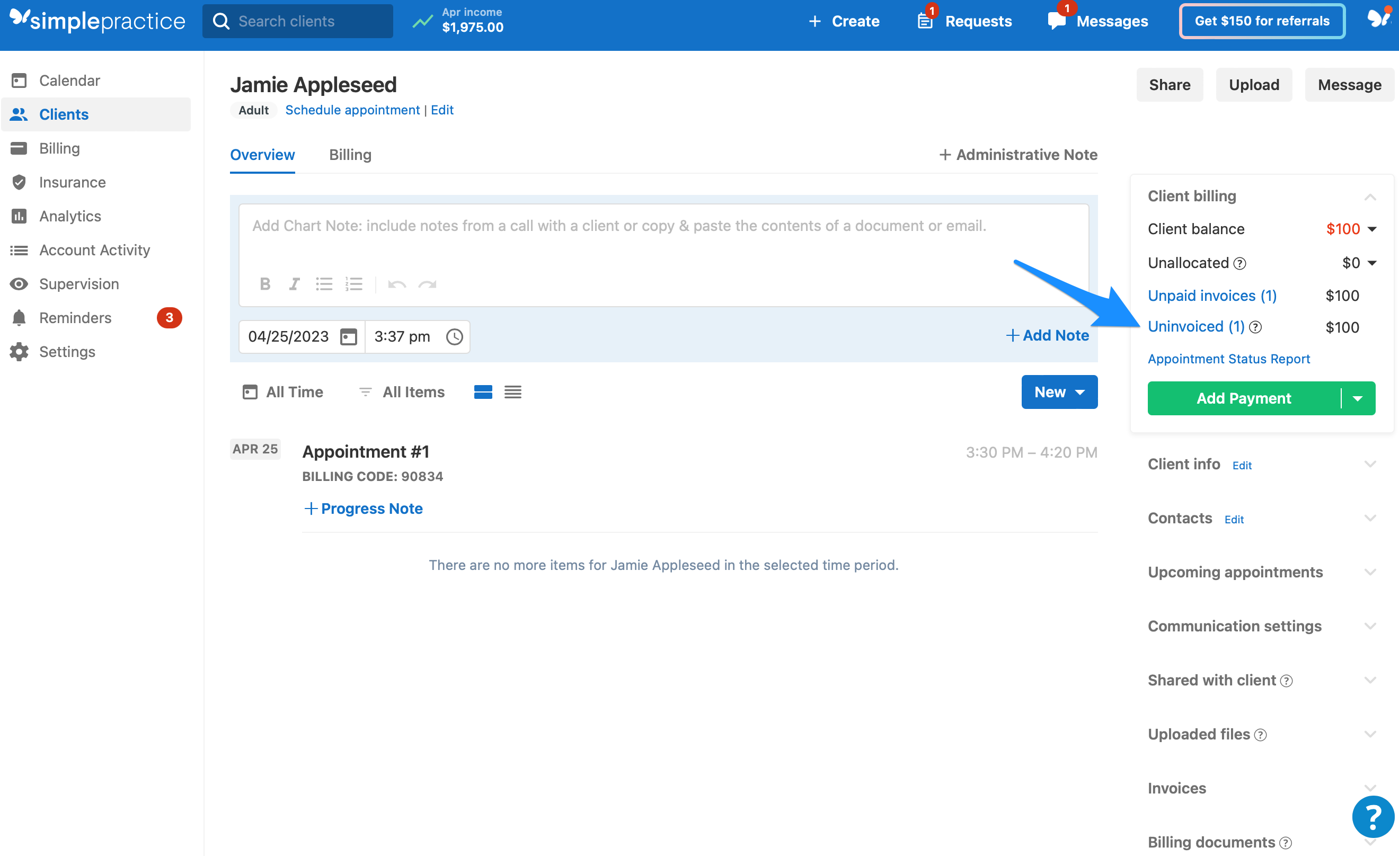Expand the Invoices section

(1370, 788)
